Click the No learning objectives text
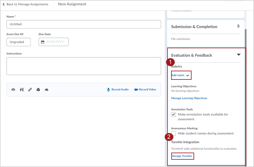Viewport: 254px width, 167px height. tap(185, 91)
